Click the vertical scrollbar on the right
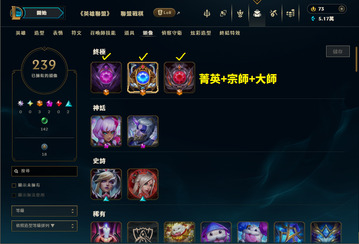 (357, 59)
